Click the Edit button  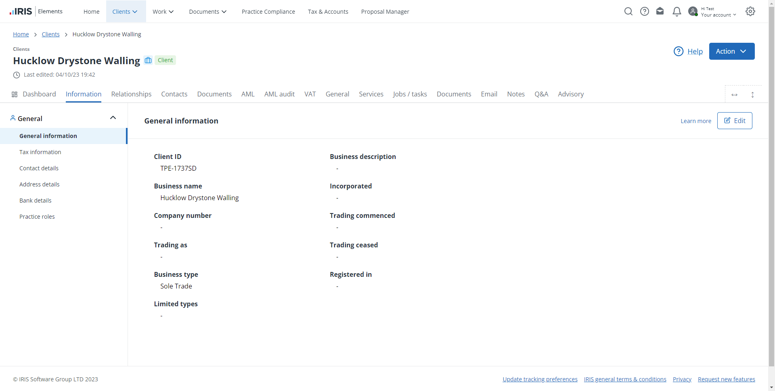734,121
